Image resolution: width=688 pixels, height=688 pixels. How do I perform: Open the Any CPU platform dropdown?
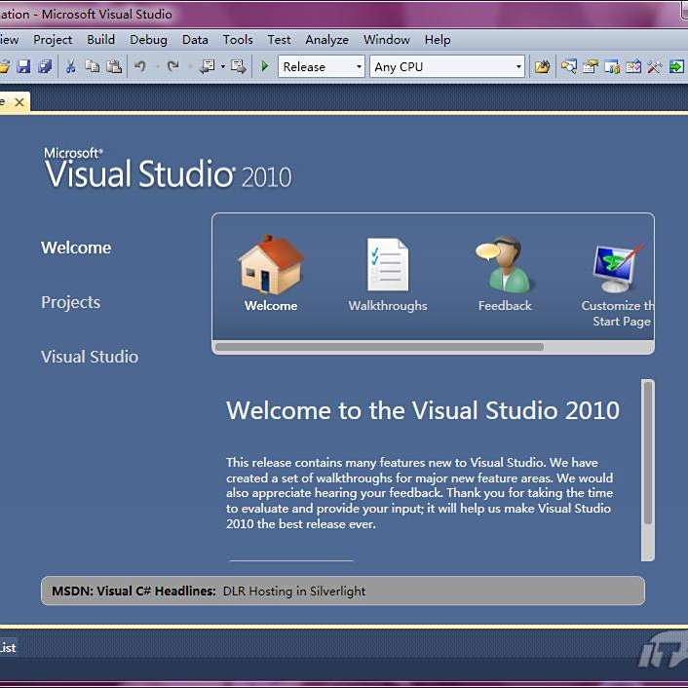coord(518,67)
